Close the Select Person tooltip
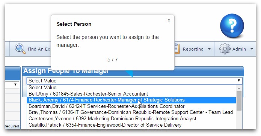This screenshot has width=261, height=136. pyautogui.click(x=169, y=21)
